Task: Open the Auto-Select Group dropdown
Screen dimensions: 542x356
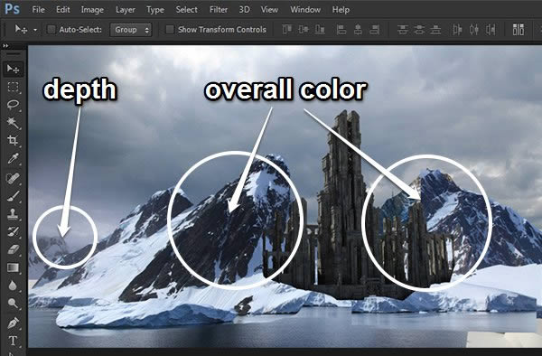Action: [131, 30]
